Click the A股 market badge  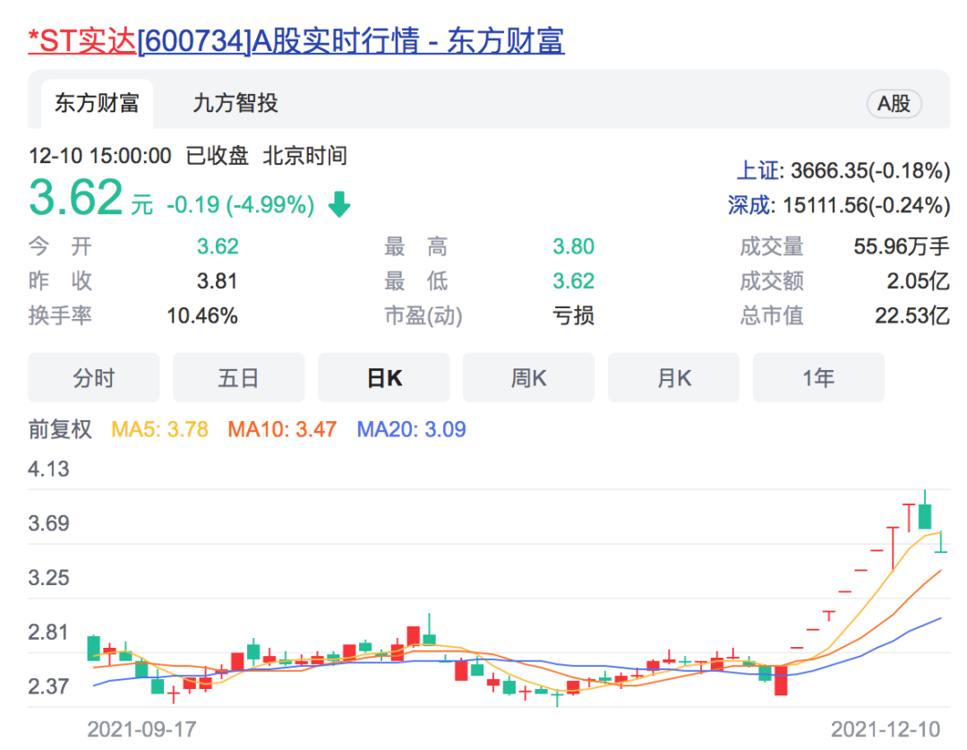click(894, 104)
